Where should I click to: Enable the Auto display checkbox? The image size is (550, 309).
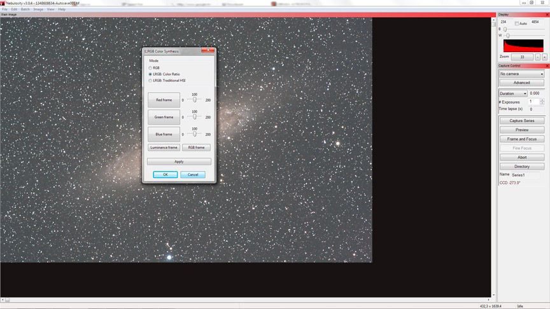517,24
